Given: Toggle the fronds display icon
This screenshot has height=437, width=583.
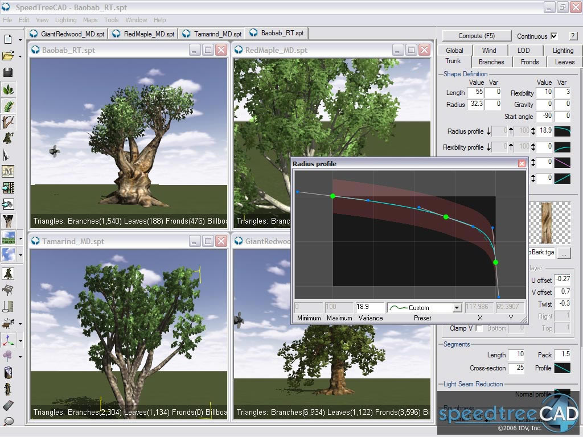Looking at the screenshot, I should pos(8,106).
